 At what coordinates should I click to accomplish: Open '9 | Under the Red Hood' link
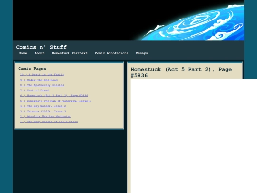tap(39, 80)
